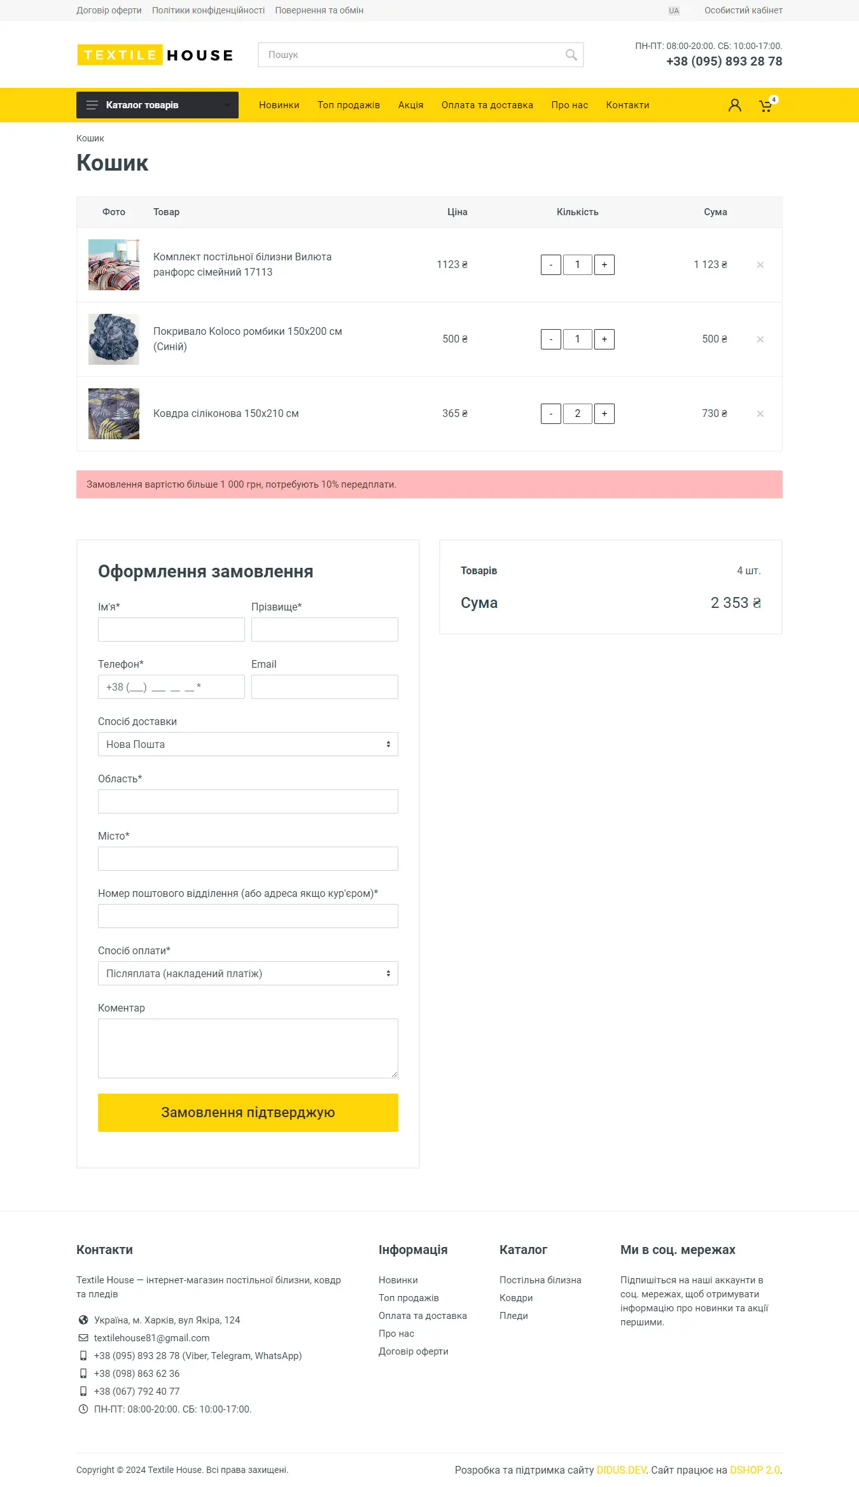Remove Ковдра силіконова from the cart
Screen dimensions: 859x1487
click(760, 414)
